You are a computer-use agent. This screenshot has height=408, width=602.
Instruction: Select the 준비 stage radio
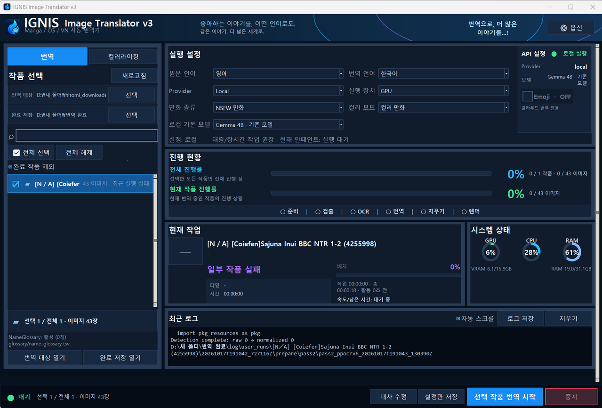283,212
